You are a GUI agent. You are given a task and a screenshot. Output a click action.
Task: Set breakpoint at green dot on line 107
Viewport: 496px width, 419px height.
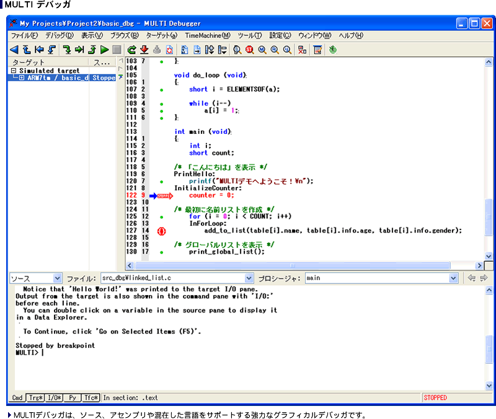(162, 89)
